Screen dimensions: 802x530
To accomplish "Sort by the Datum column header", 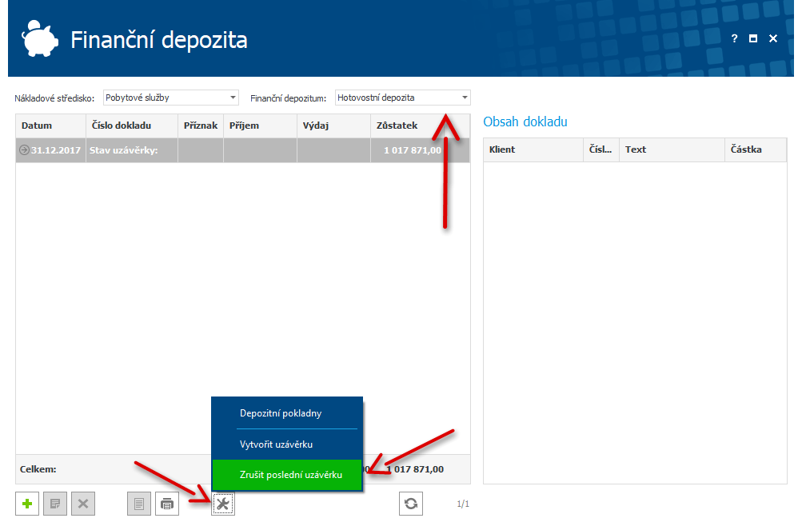I will (50, 126).
